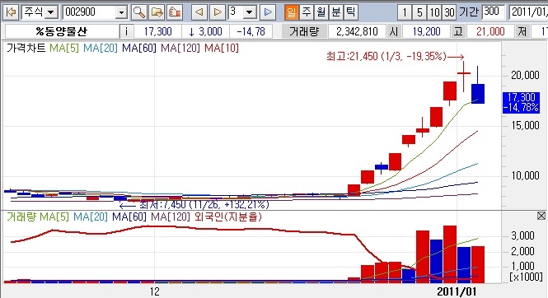Click the info i button
The image size is (548, 298).
pos(126,32)
